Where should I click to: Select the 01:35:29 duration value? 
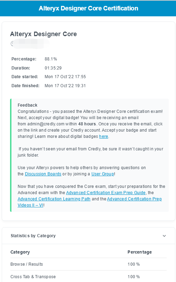click(53, 68)
